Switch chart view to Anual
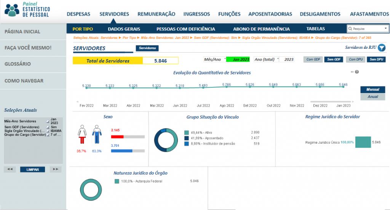The height and width of the screenshot is (210, 390). [372, 97]
